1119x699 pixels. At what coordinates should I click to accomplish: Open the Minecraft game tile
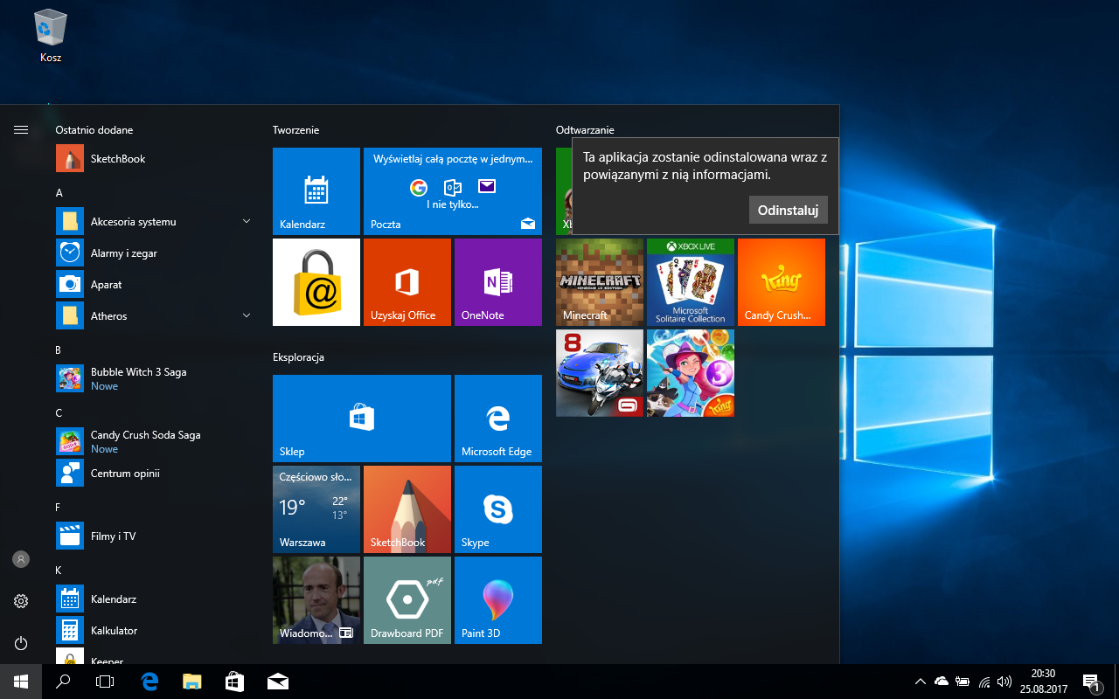click(599, 281)
